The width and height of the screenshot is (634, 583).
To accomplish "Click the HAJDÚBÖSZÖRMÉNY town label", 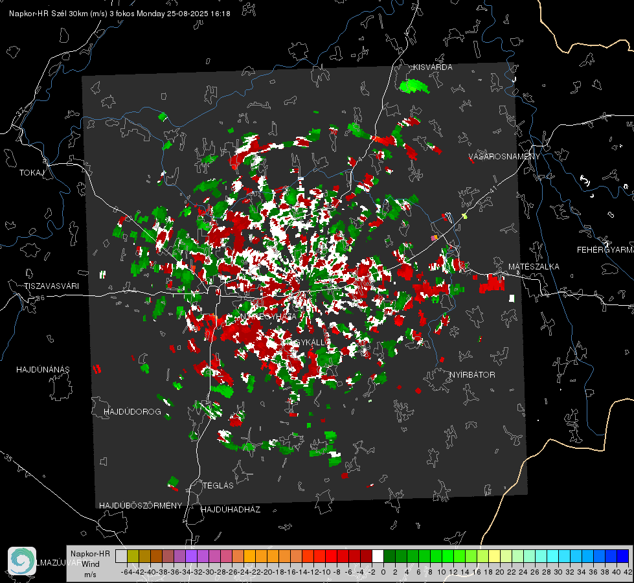I will click(141, 505).
